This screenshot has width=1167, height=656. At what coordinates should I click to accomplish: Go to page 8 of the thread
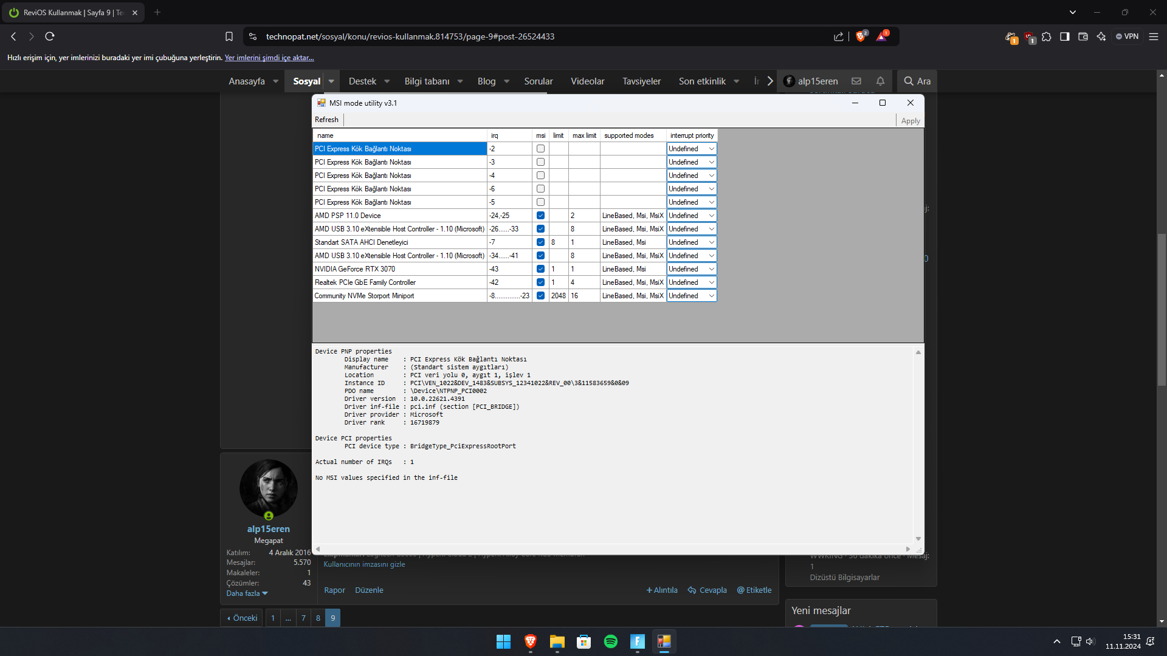318,618
